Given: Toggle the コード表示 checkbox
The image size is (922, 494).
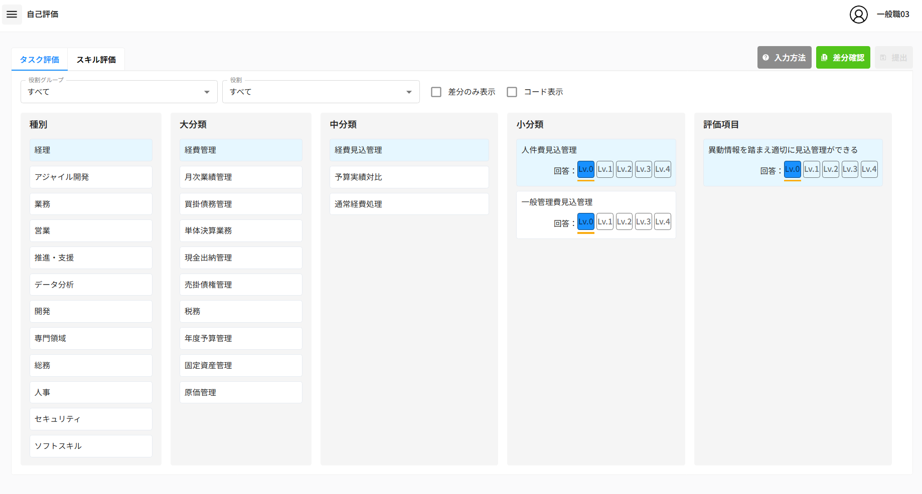Looking at the screenshot, I should click(512, 92).
